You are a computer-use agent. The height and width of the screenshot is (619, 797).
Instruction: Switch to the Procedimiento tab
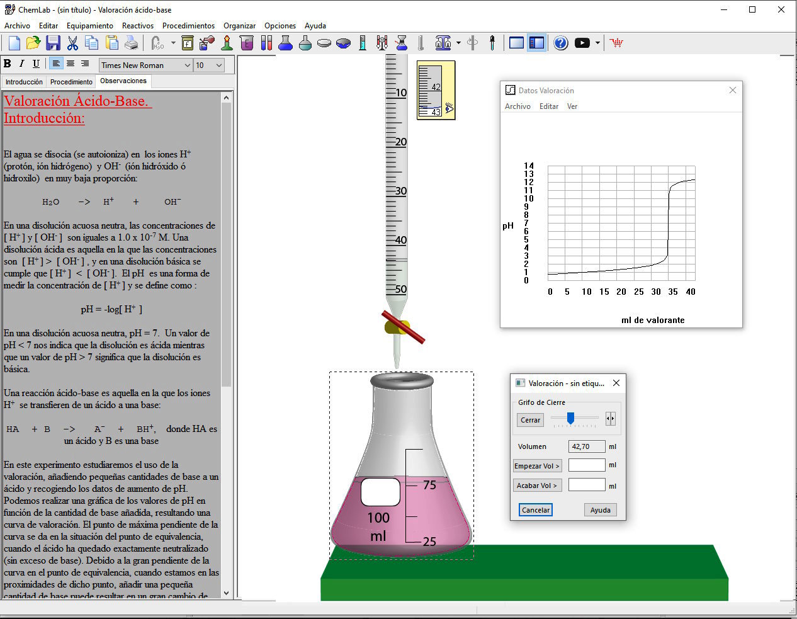pos(71,82)
